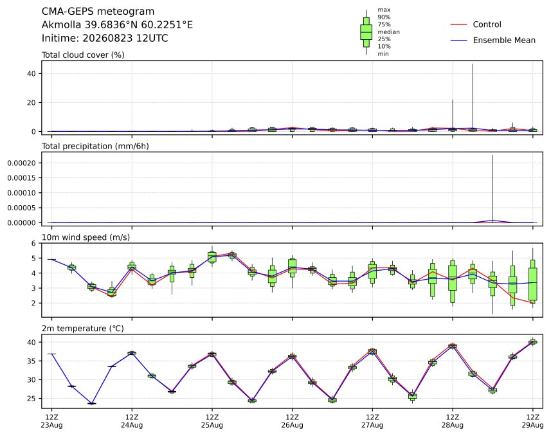Click the '12Z 29Aug' x-axis label
The height and width of the screenshot is (436, 551).
tap(532, 421)
